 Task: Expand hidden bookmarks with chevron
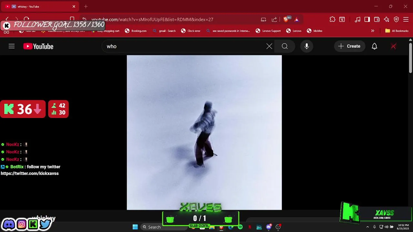coord(373,31)
